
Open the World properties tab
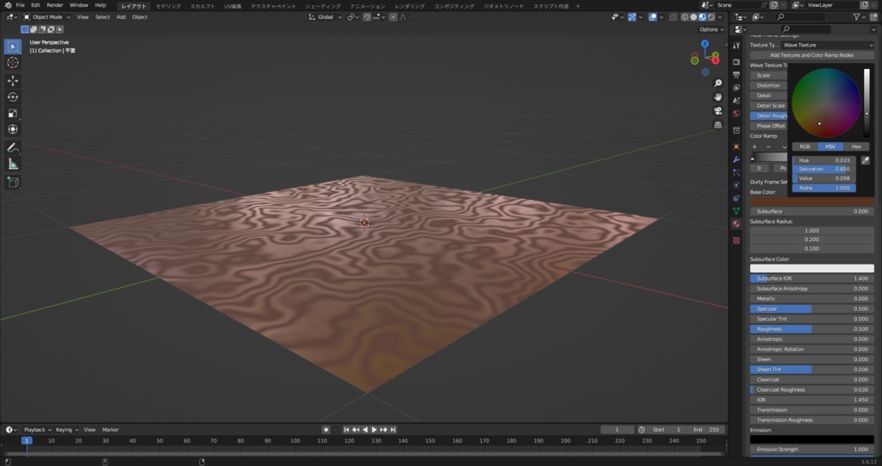(736, 114)
